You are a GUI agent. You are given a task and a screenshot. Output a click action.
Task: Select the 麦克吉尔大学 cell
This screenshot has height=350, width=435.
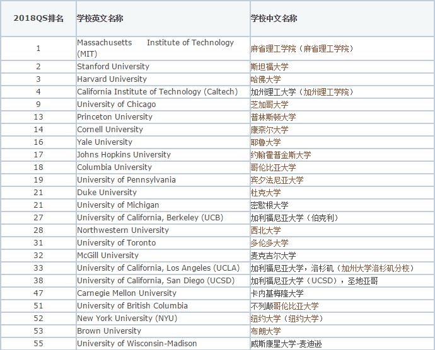point(342,255)
